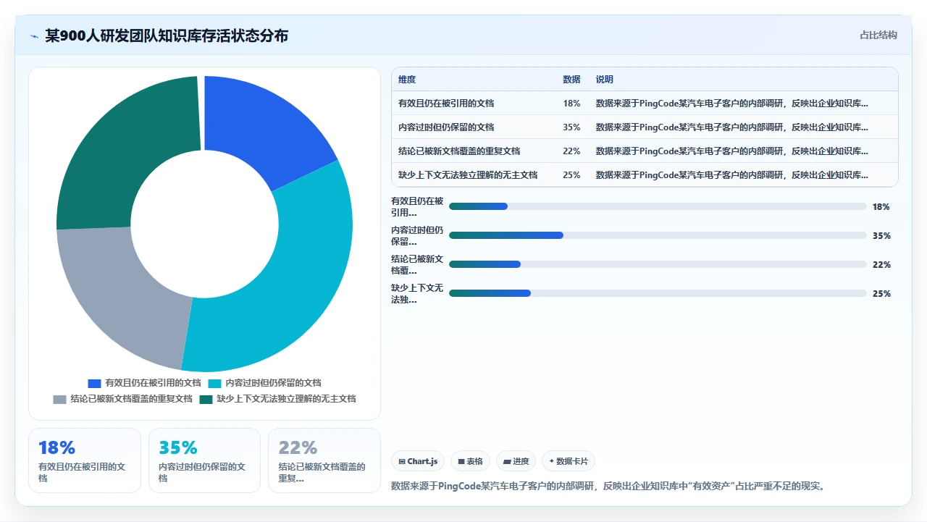
Task: Click the 22% progress bar
Action: click(x=658, y=264)
